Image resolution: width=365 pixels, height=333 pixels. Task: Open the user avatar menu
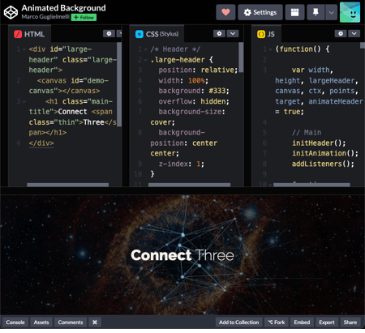click(x=350, y=12)
